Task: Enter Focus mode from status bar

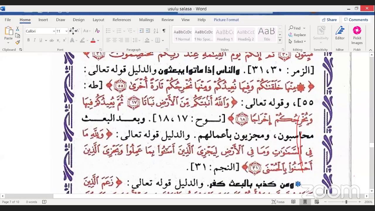Action: click(278, 202)
